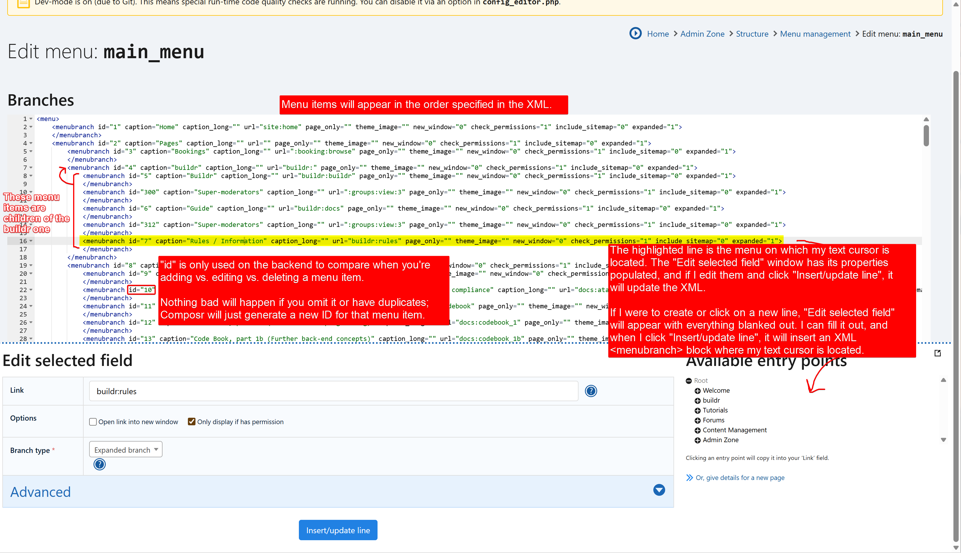961x553 pixels.
Task: Enable Open link into new window
Action: (93, 422)
